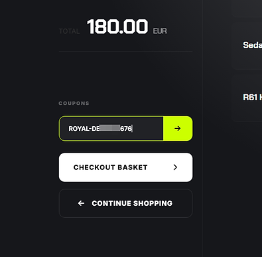Open the R61 item card

coord(247,98)
